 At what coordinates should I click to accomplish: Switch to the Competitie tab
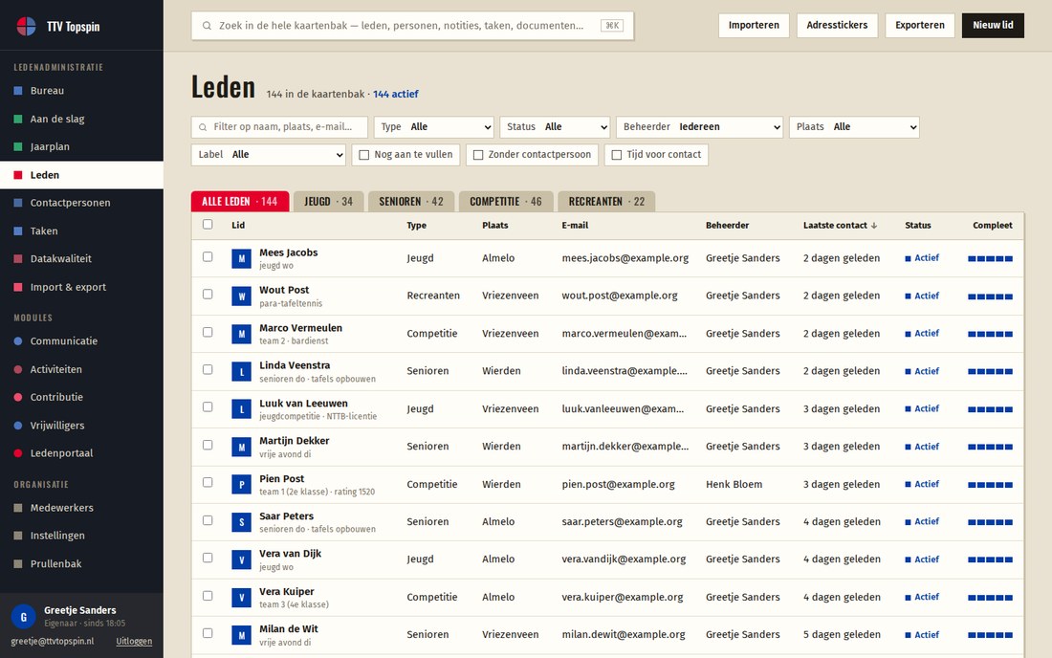coord(505,201)
